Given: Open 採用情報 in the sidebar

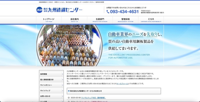Looking at the screenshot, I should [x=50, y=74].
